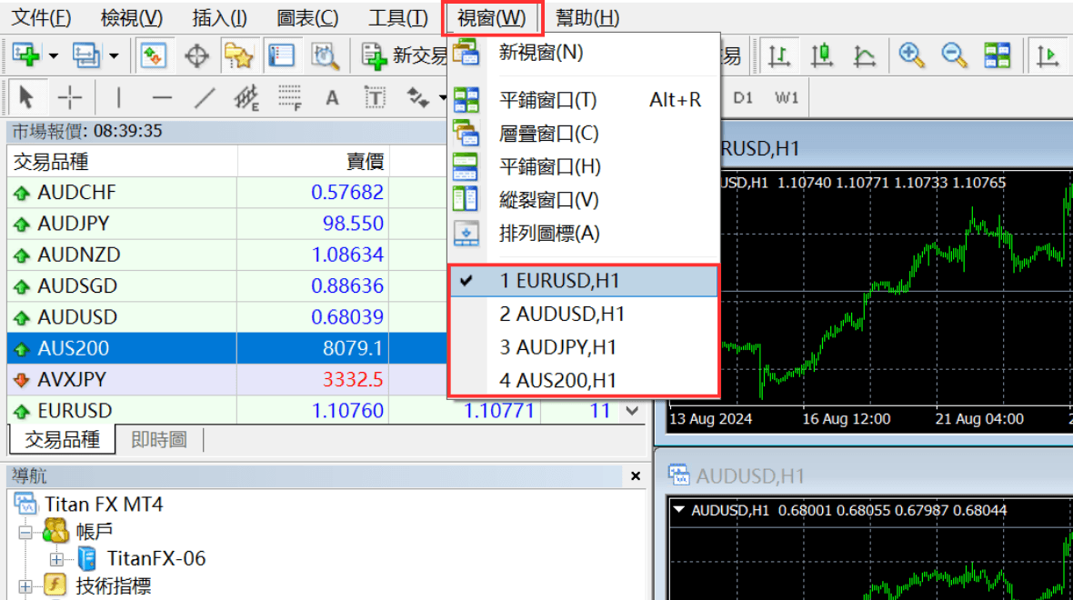The width and height of the screenshot is (1073, 600).
Task: Expand the TitanFX-06 account node
Action: click(57, 558)
